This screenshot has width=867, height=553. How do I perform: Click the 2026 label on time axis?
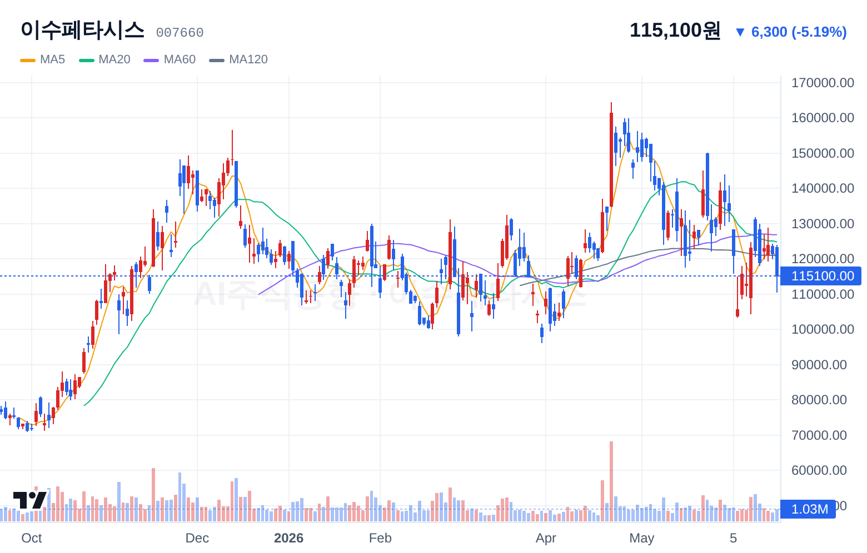point(289,538)
